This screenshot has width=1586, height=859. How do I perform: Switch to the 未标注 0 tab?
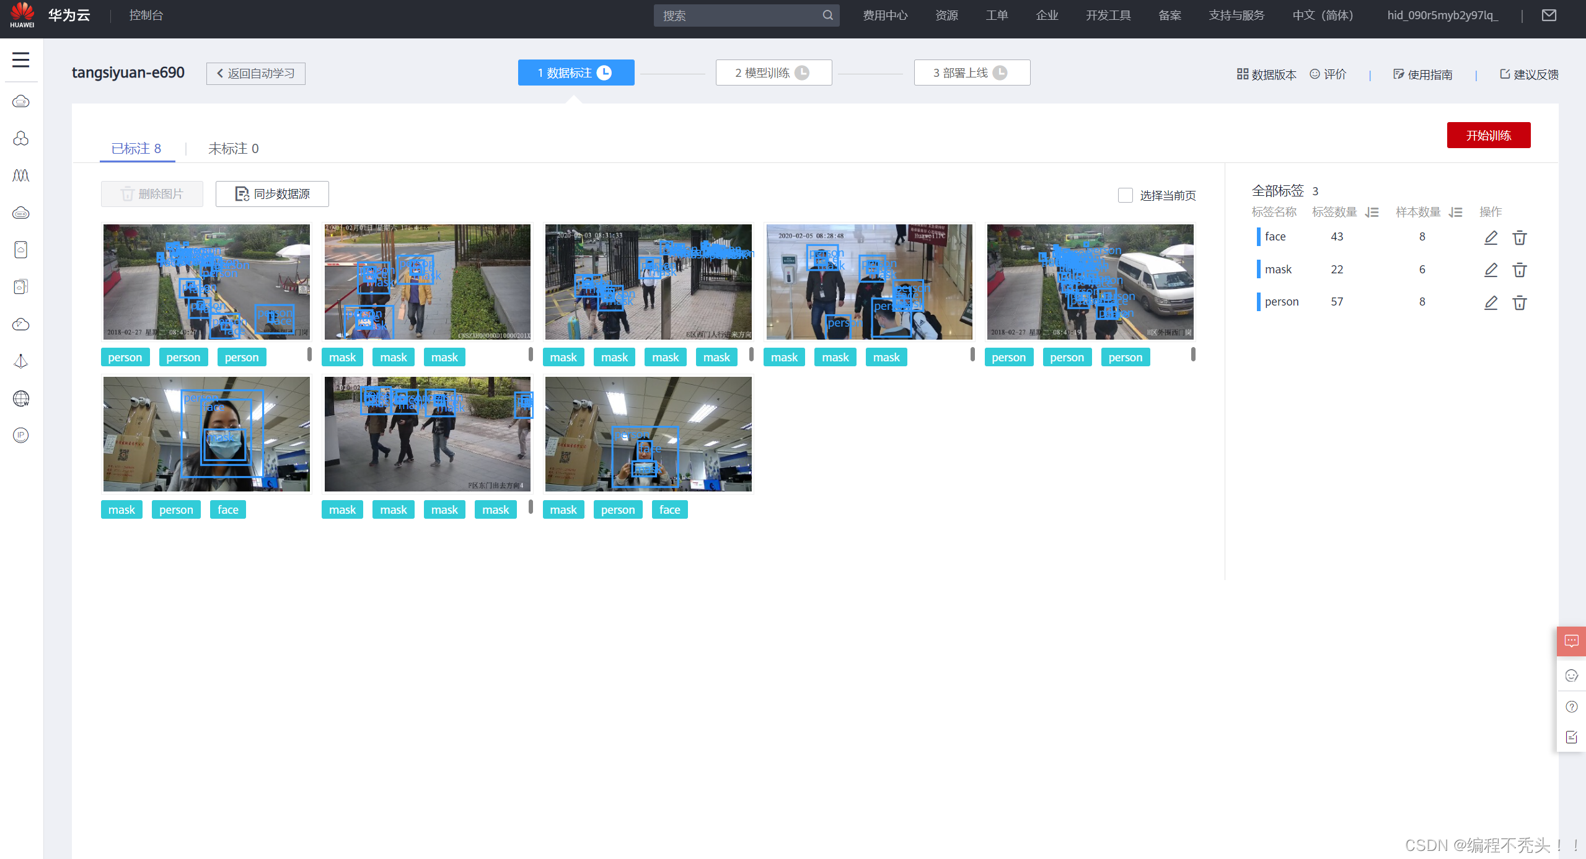[233, 149]
